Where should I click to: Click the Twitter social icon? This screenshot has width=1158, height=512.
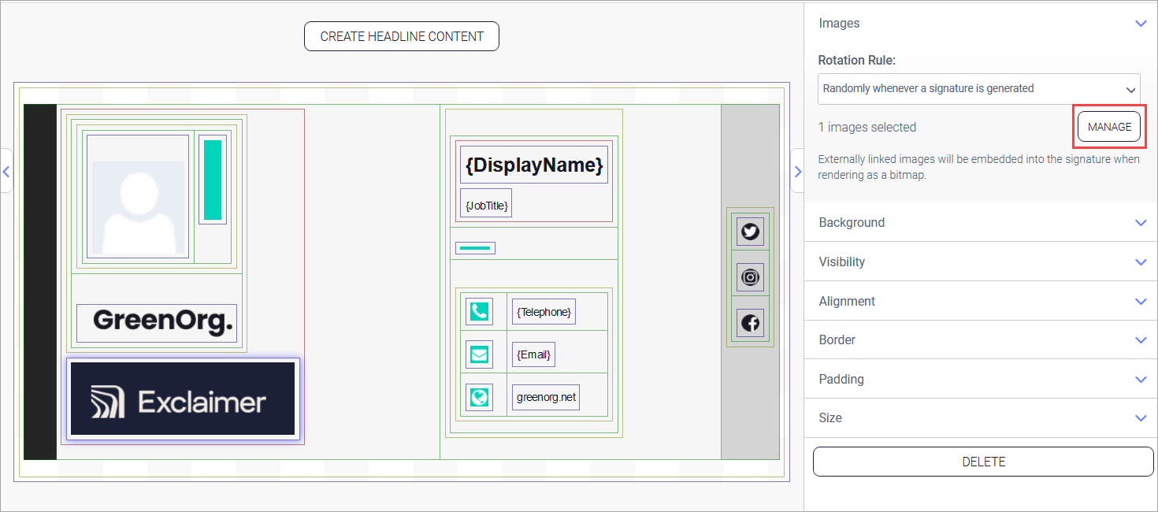tap(750, 232)
